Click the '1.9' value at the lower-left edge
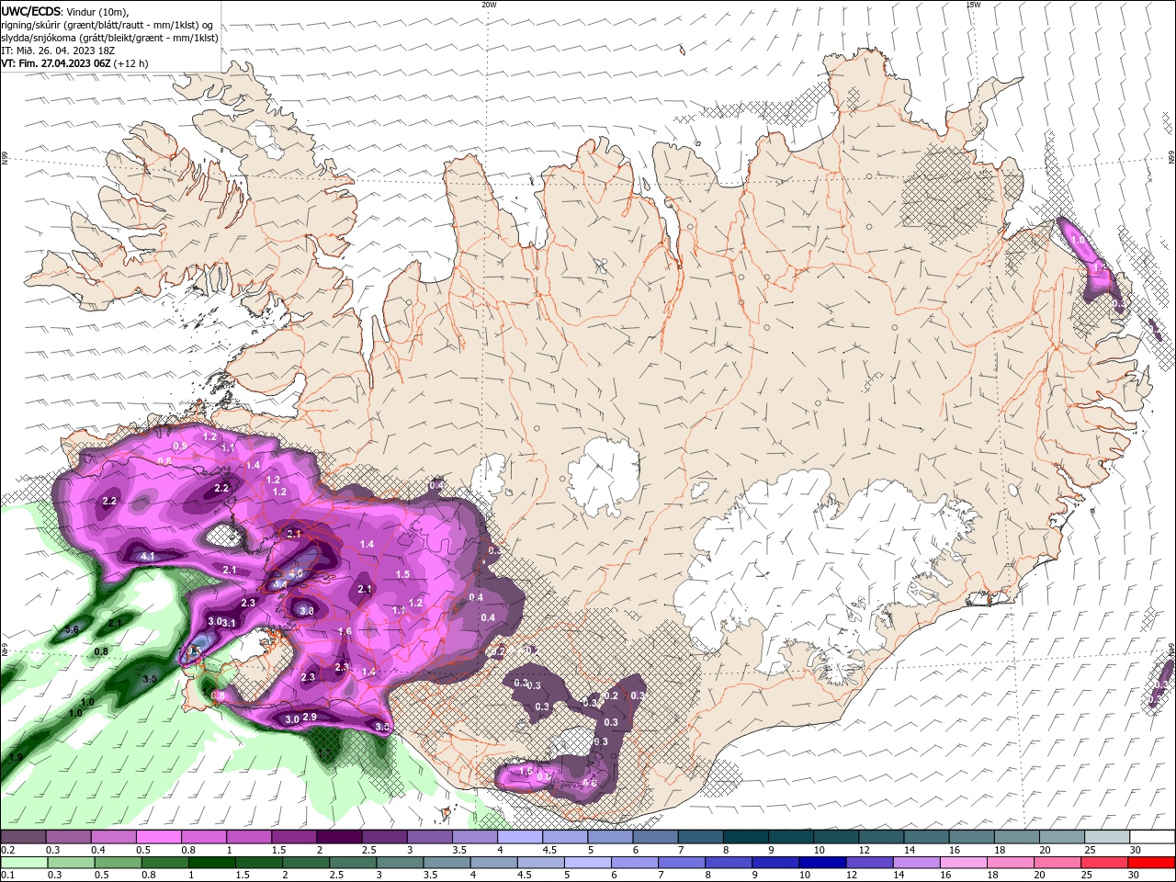 click(16, 757)
